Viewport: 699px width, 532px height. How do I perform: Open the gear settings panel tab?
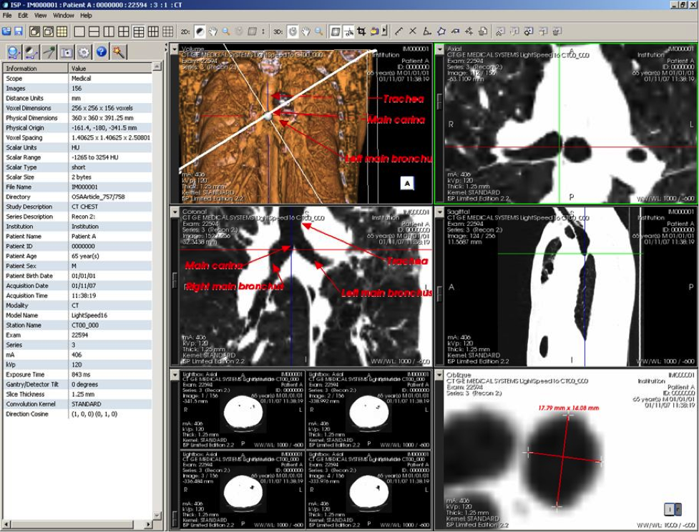click(84, 51)
